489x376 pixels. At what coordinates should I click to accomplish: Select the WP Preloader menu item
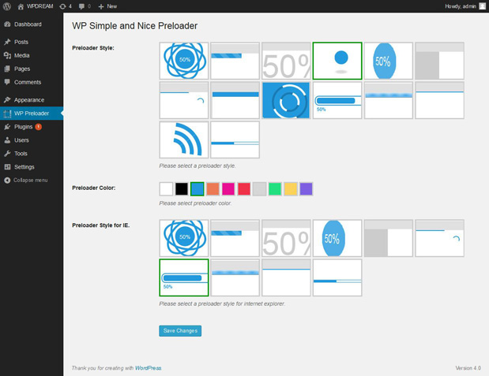pos(32,114)
